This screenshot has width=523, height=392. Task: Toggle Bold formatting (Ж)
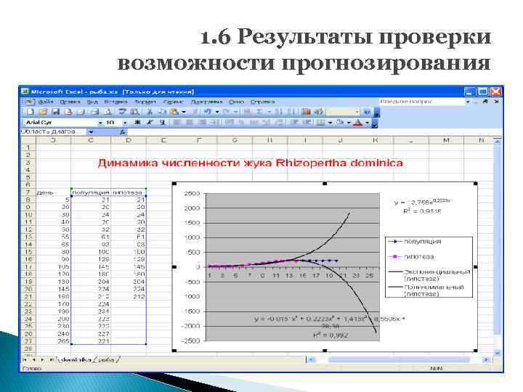137,123
